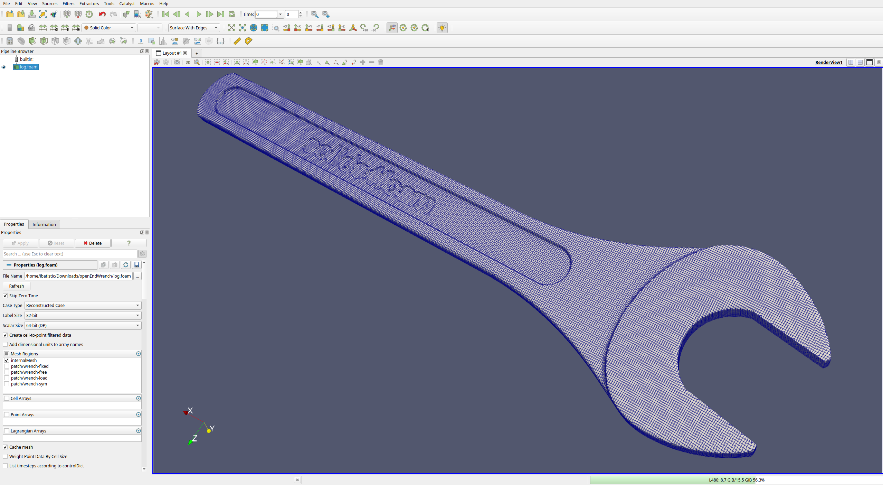Disable the Cache mesh checkbox
Screen dimensions: 883x485
click(x=5, y=447)
